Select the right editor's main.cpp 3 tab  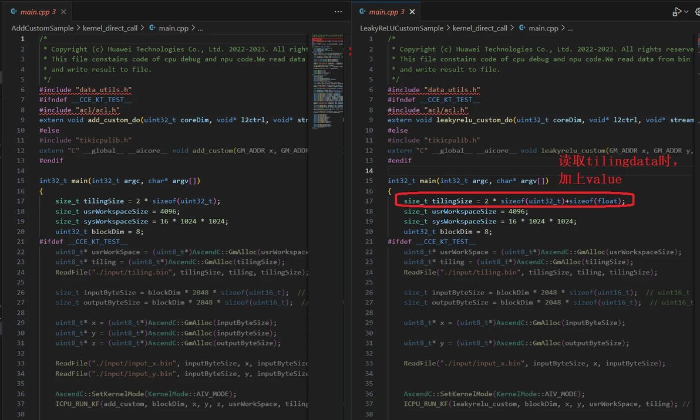386,12
